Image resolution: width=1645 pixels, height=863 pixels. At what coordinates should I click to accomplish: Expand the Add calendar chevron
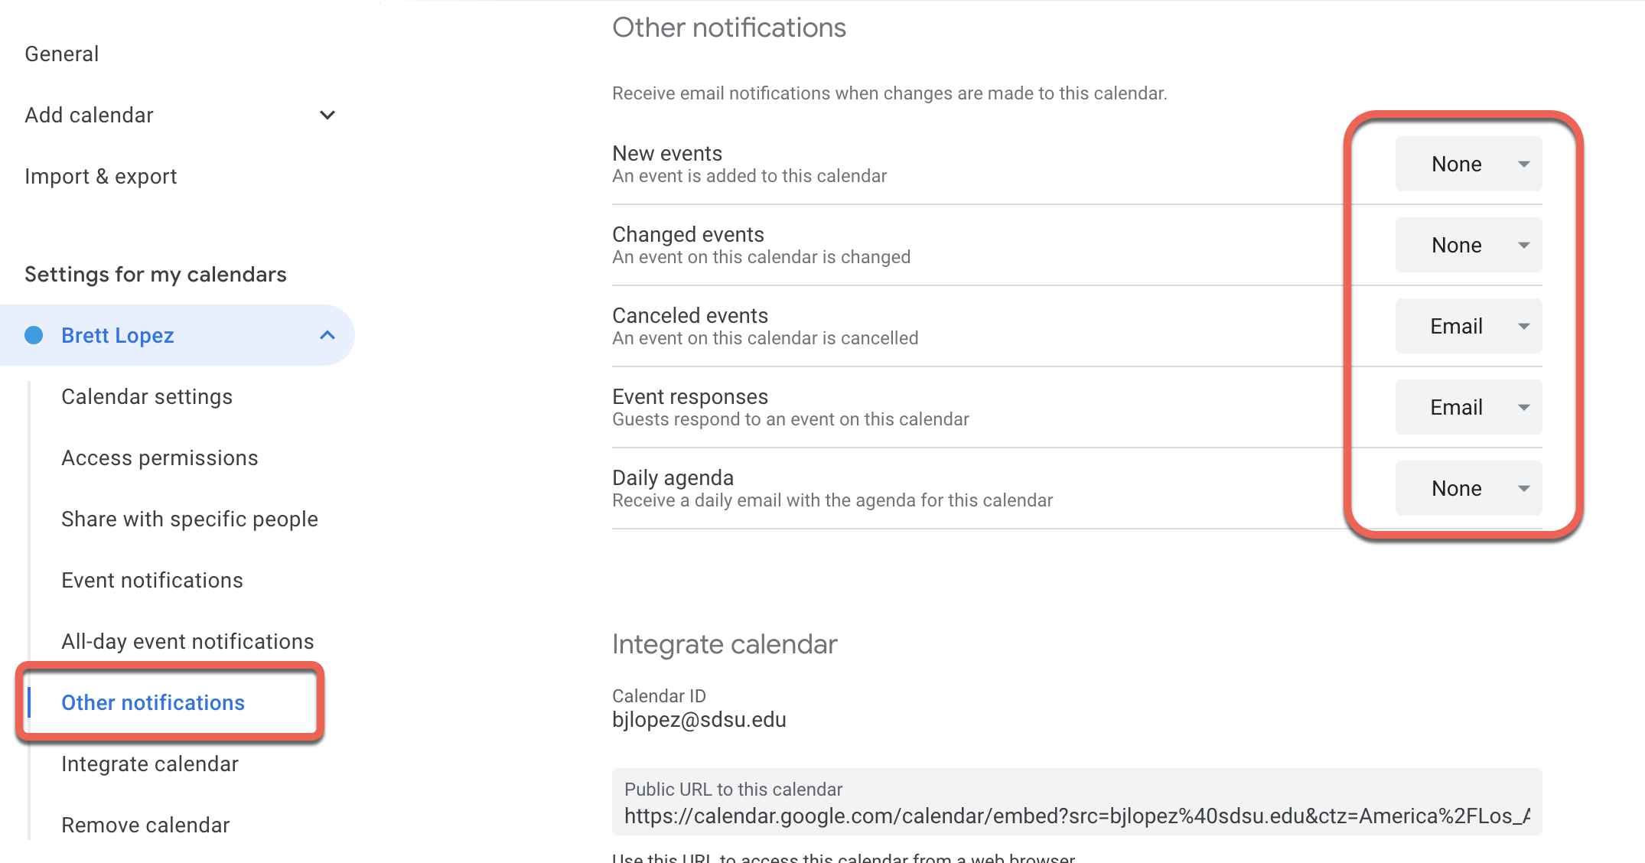click(x=327, y=116)
